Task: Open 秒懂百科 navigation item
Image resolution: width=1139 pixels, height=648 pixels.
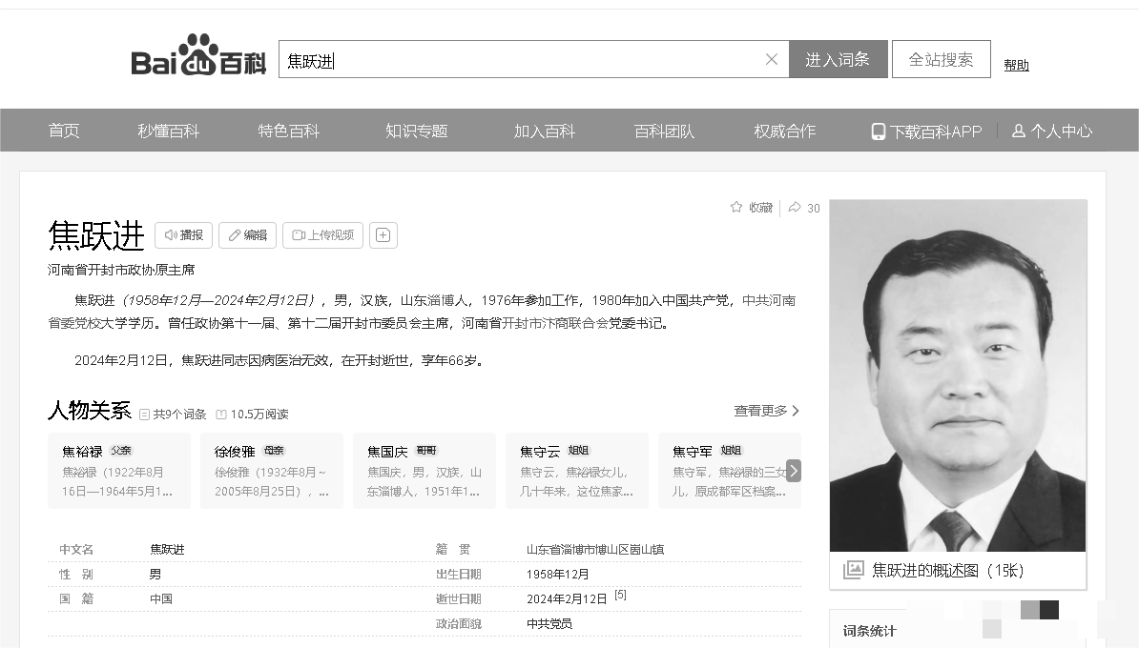Action: tap(169, 131)
